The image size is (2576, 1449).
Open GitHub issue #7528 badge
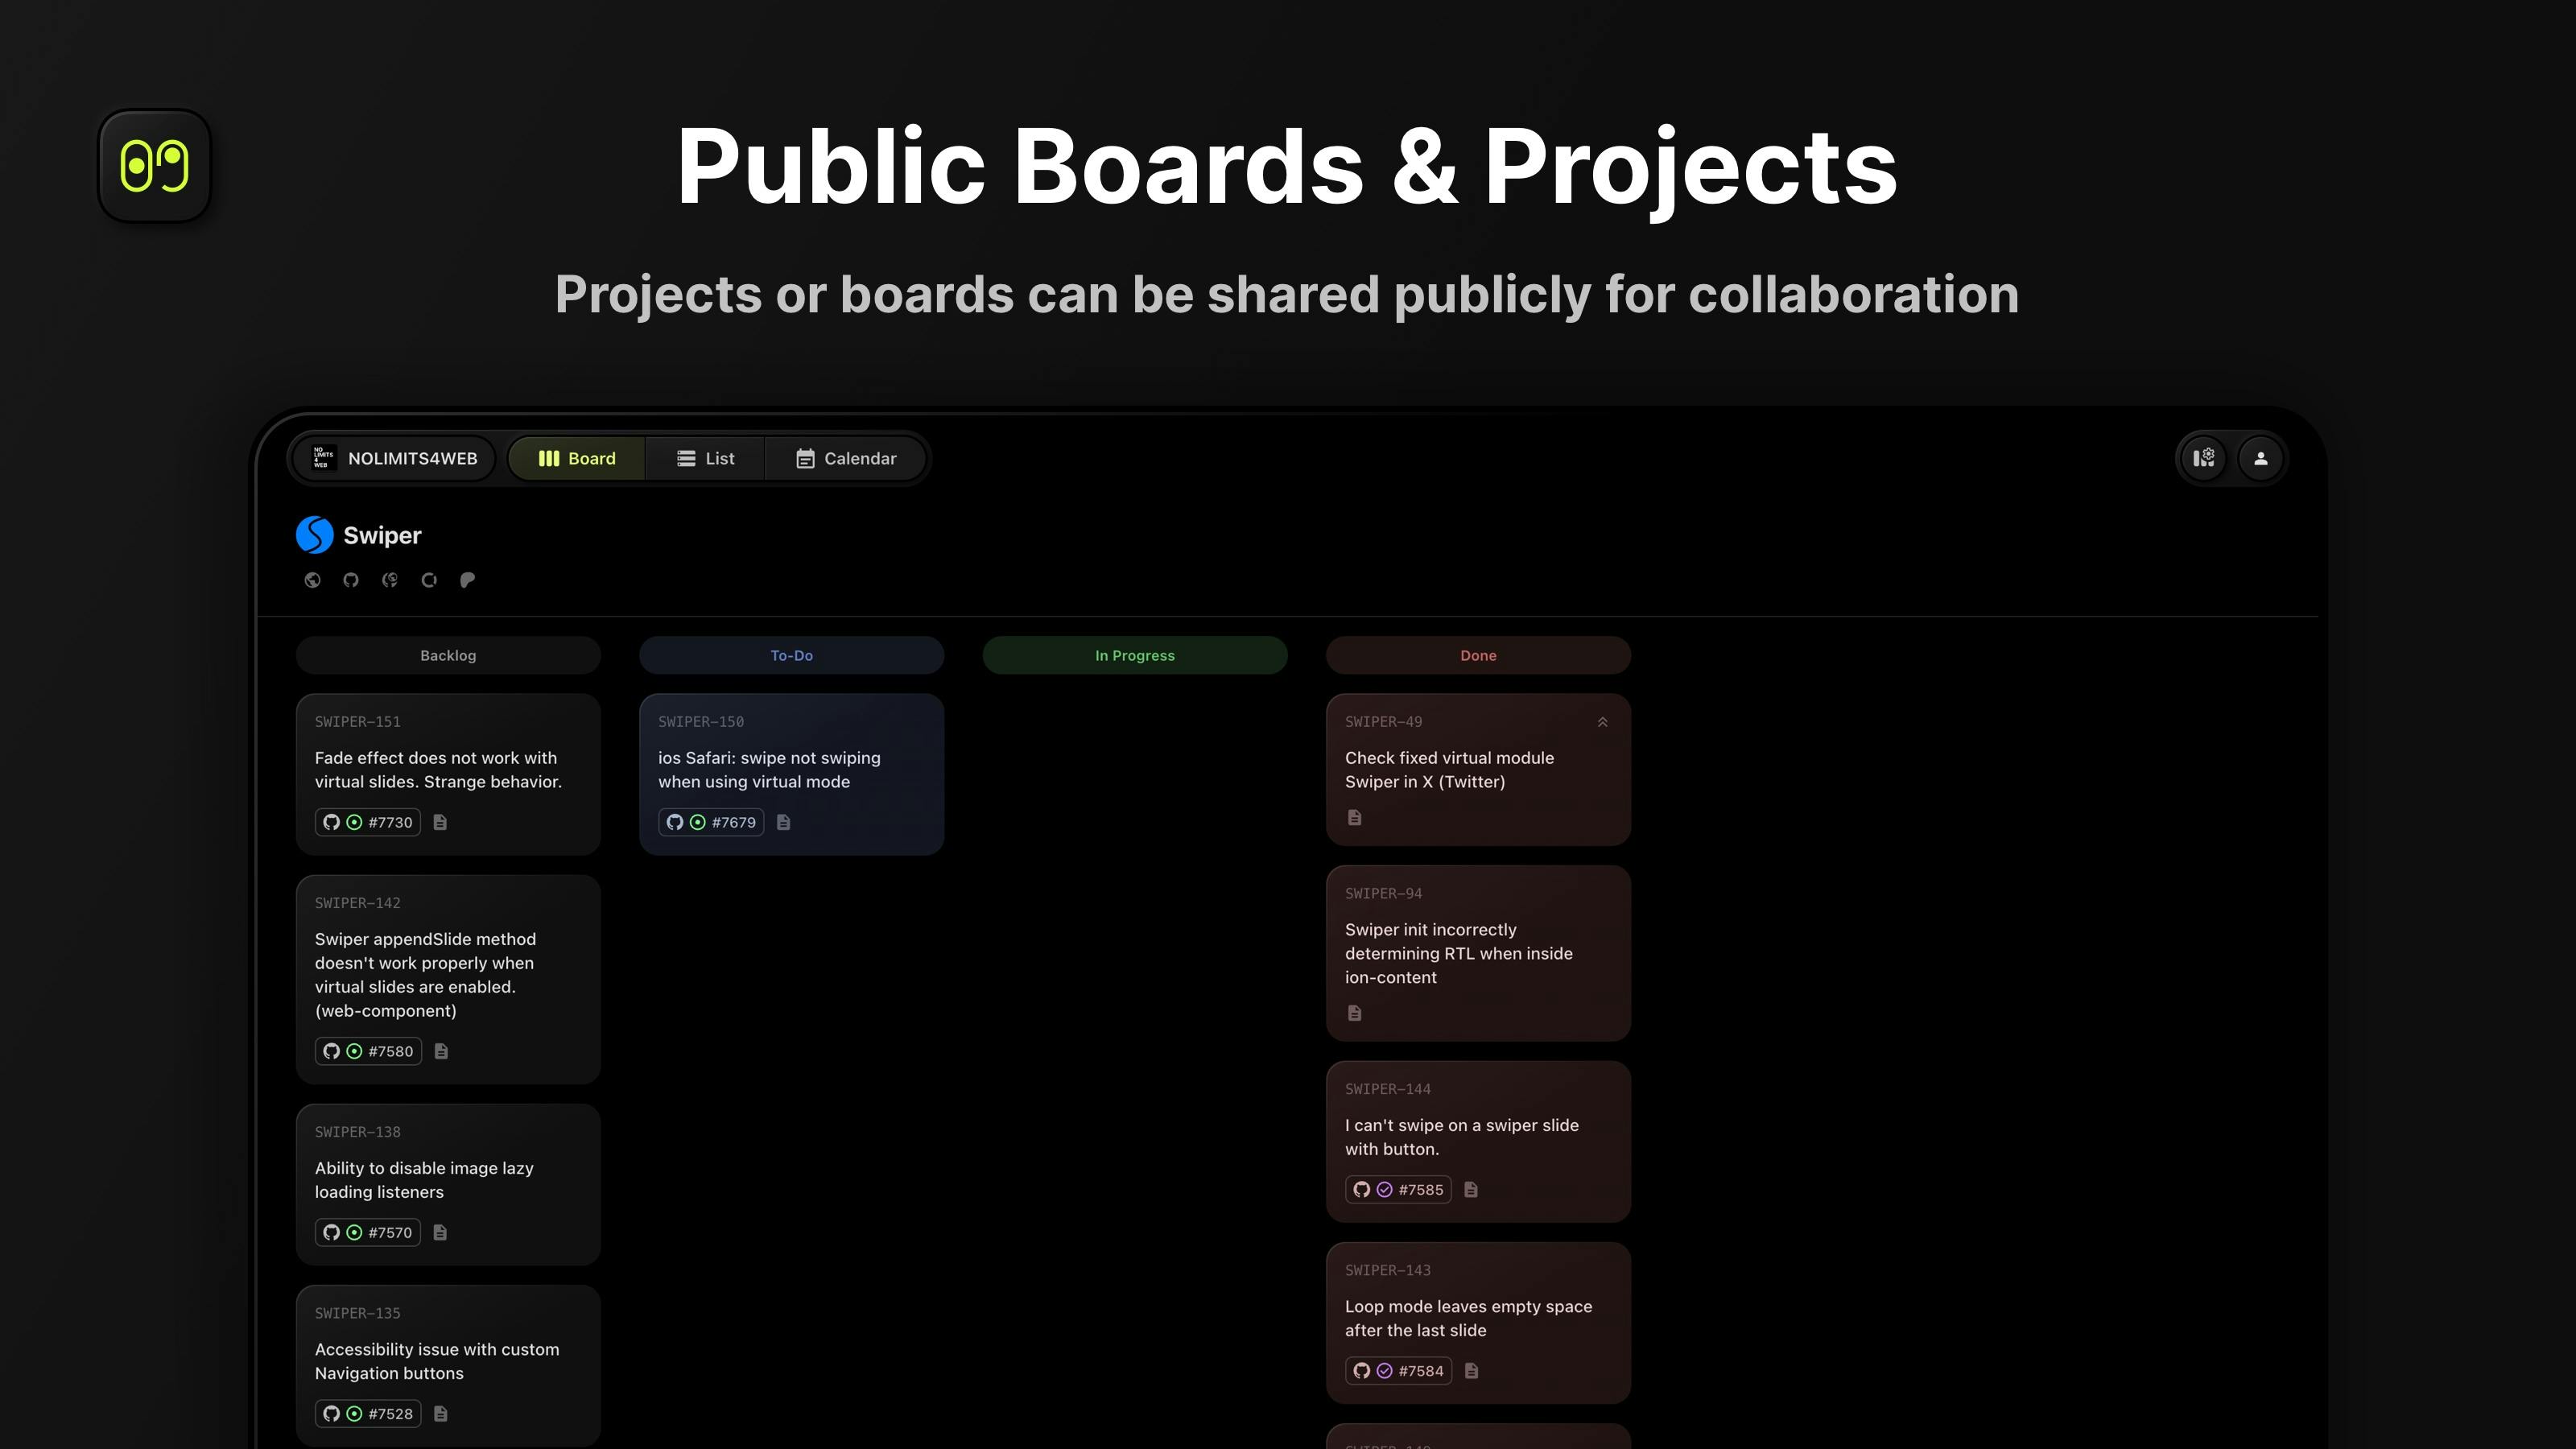point(368,1413)
